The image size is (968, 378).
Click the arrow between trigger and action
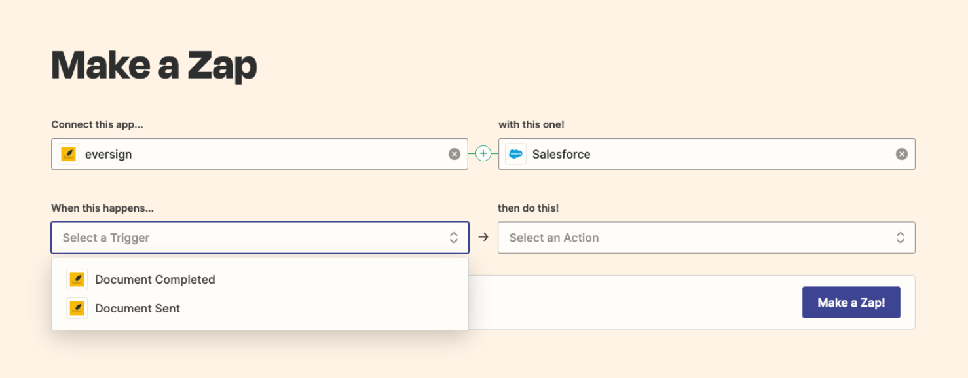[483, 237]
